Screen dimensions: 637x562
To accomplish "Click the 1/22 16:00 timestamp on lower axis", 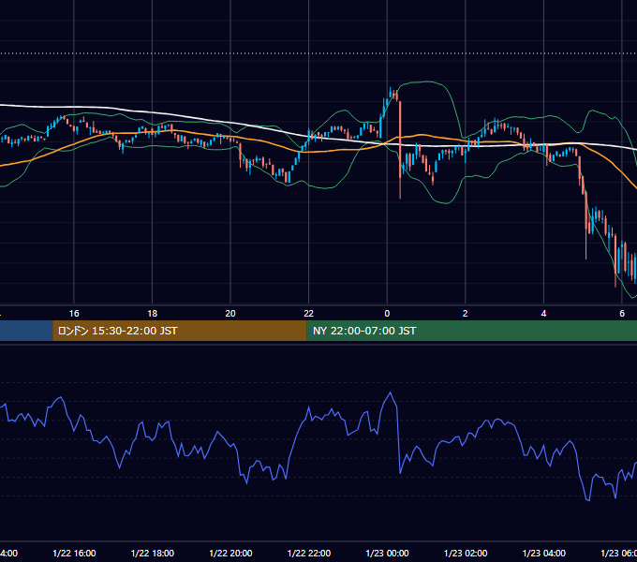I will (x=74, y=553).
